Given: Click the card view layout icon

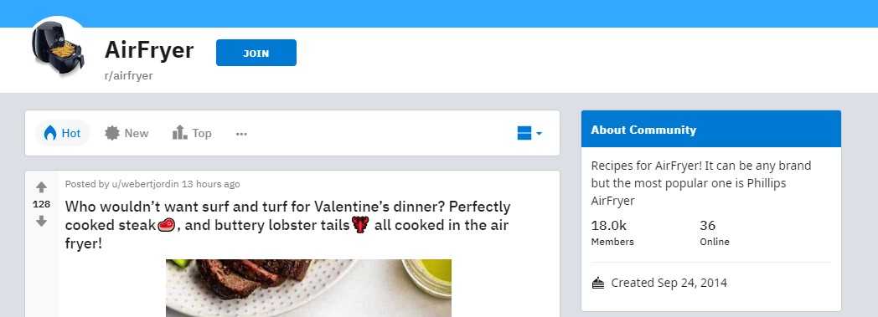Looking at the screenshot, I should 524,133.
